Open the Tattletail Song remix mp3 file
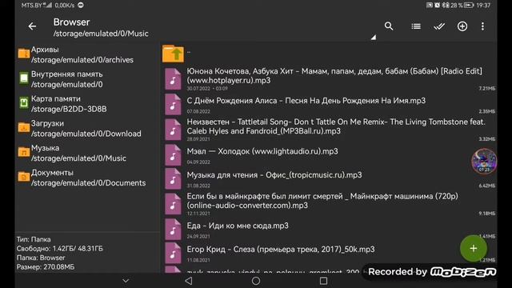This screenshot has height=288, width=512. (329, 130)
